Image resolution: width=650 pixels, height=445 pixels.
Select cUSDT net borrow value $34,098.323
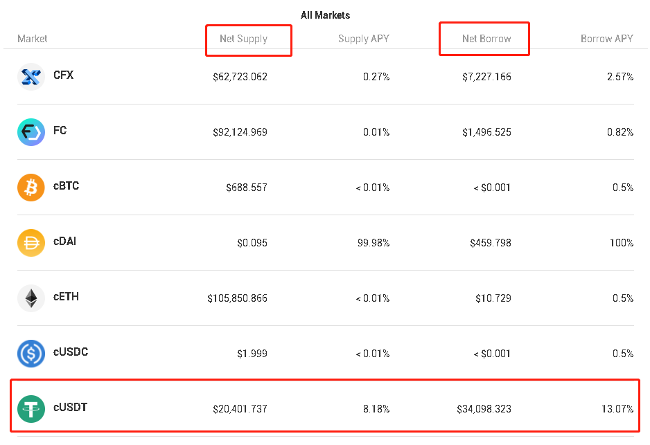tap(484, 409)
